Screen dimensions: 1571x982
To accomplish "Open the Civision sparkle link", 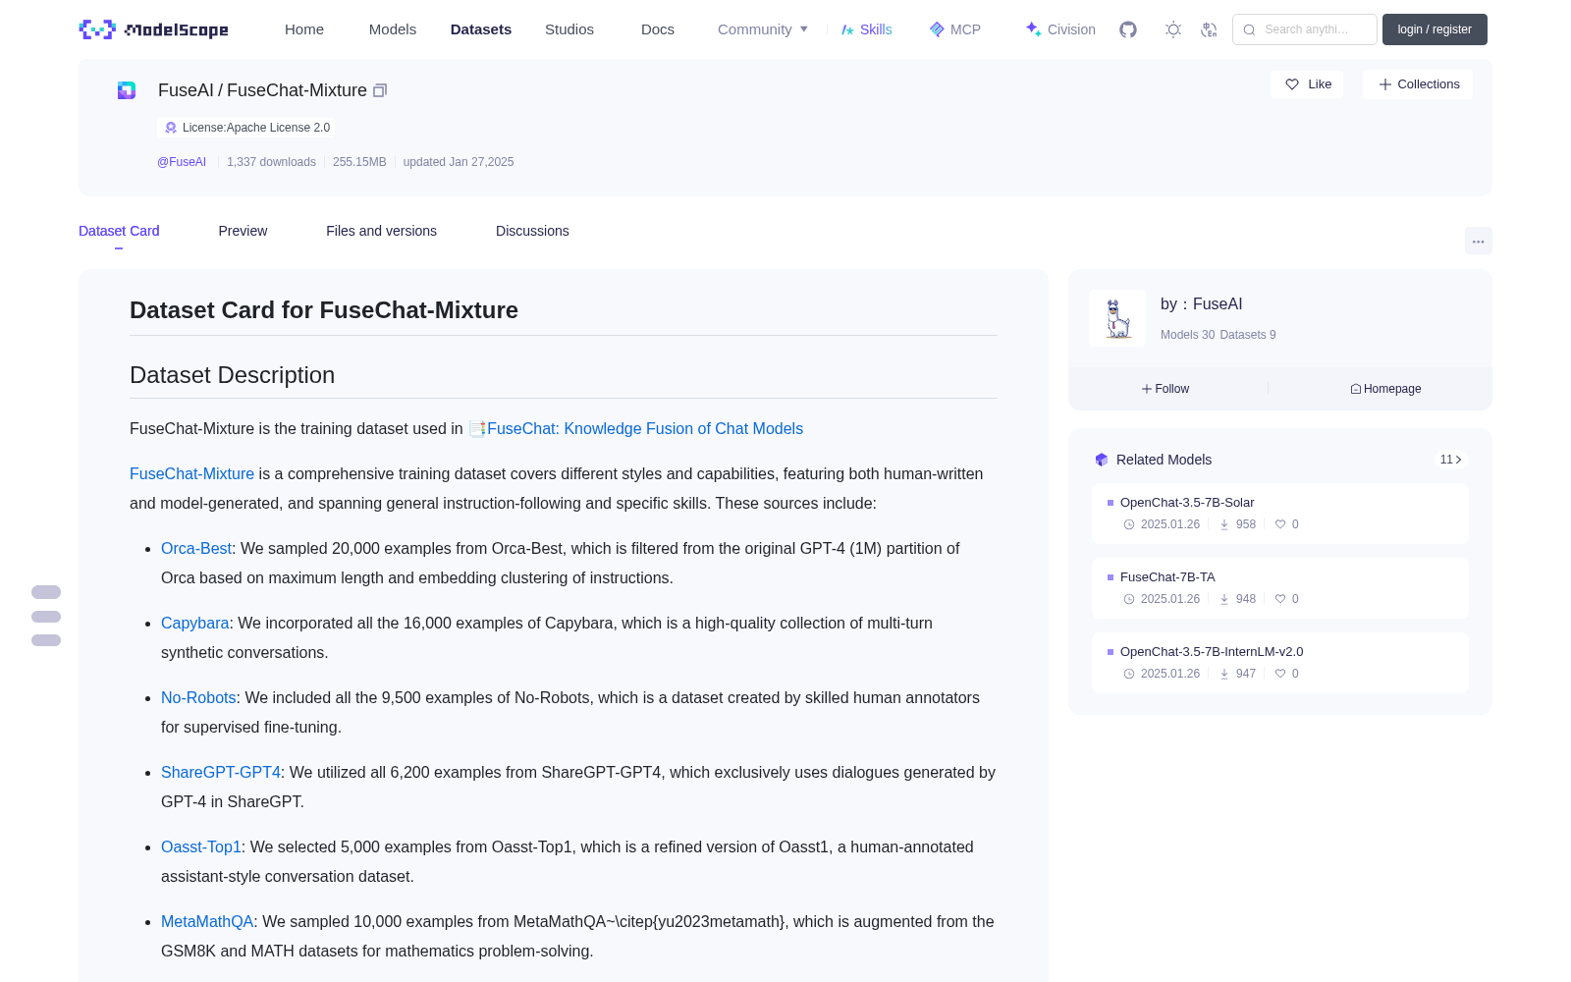I will coord(1060,29).
